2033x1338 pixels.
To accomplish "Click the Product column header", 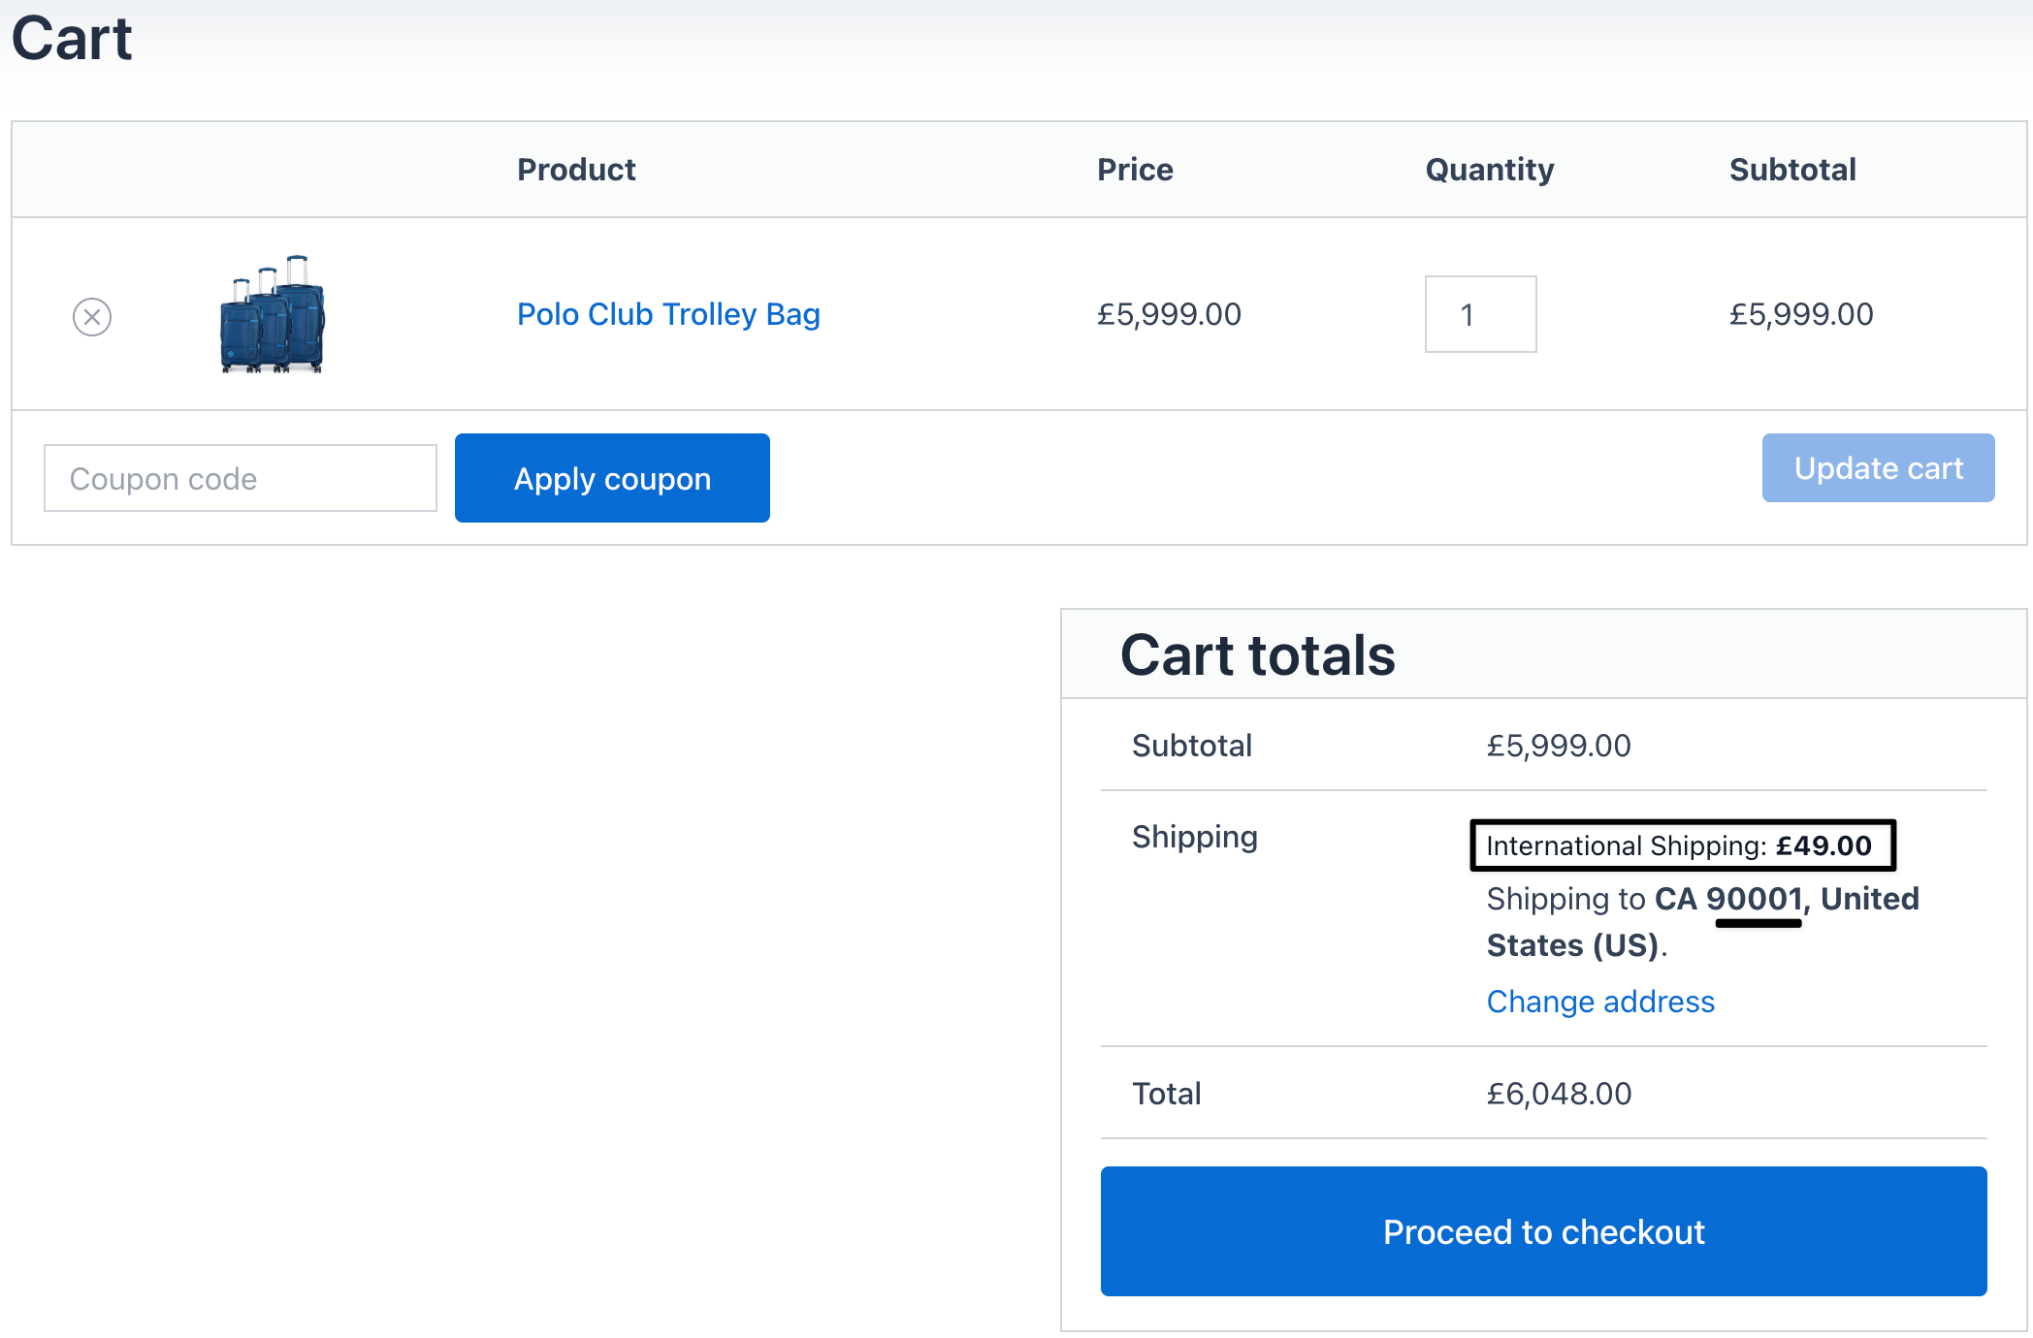I will coord(576,170).
